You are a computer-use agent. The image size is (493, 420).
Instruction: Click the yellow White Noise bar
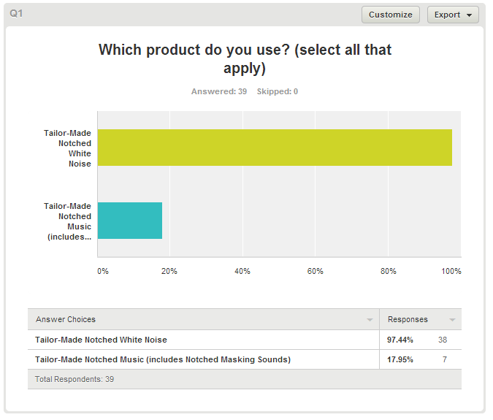pos(275,148)
